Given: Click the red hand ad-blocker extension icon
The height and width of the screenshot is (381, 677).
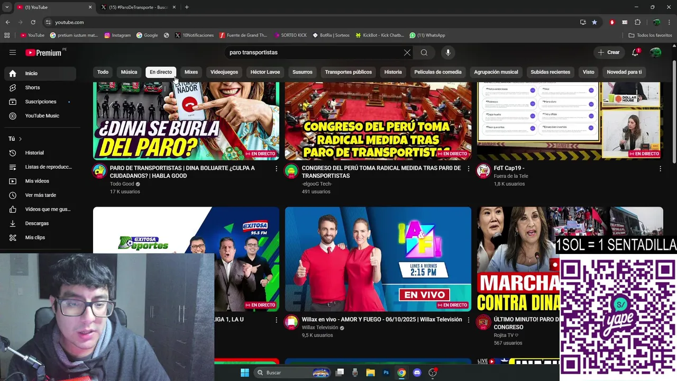Looking at the screenshot, I should (612, 22).
